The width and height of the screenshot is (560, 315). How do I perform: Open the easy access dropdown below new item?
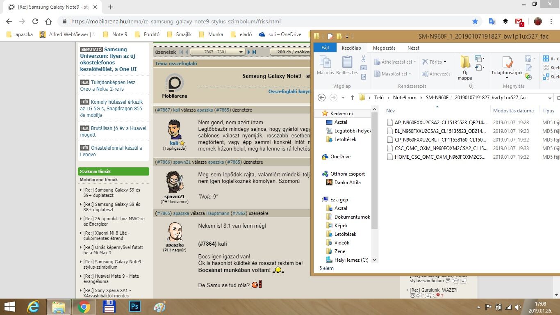click(480, 67)
